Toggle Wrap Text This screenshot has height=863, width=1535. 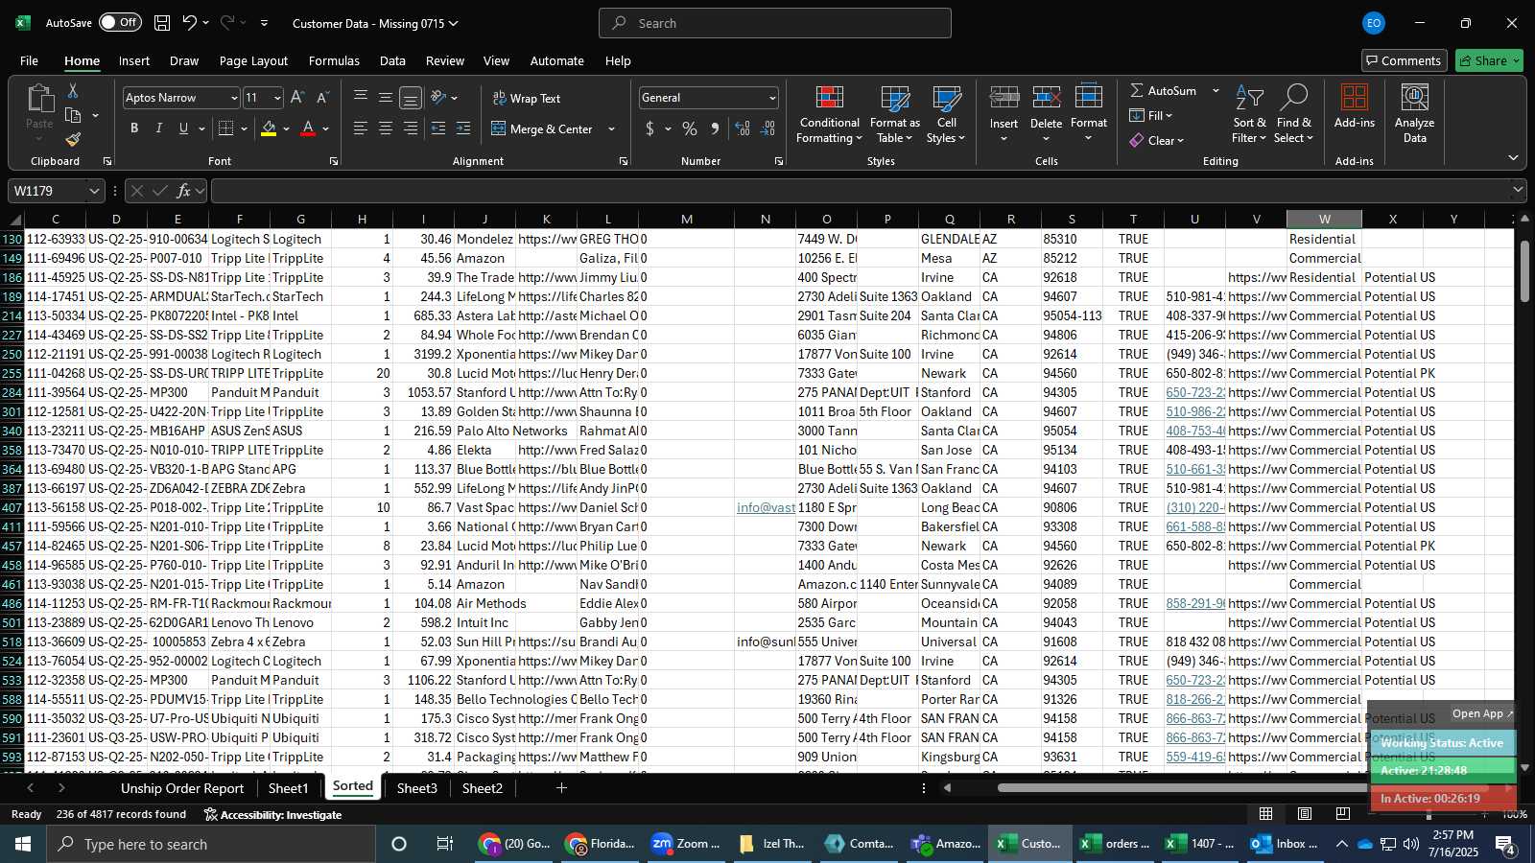point(527,98)
